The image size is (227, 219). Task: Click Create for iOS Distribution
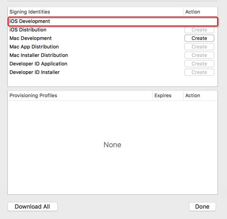point(199,30)
